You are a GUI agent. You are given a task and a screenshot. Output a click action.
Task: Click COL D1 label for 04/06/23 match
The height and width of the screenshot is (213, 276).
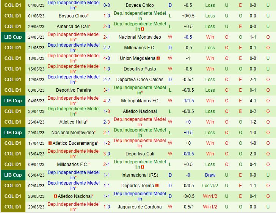13,5
